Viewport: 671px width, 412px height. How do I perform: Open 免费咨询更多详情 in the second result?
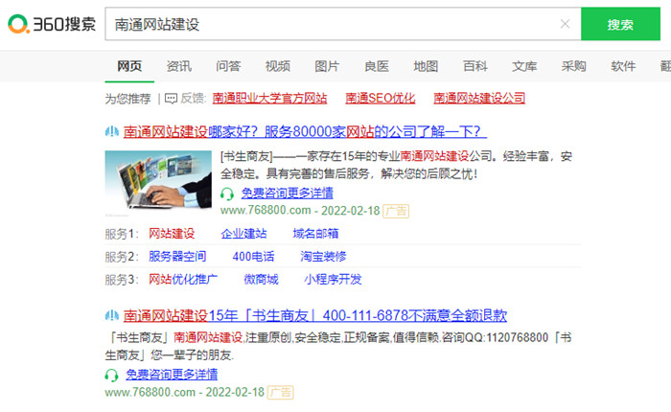tap(172, 375)
